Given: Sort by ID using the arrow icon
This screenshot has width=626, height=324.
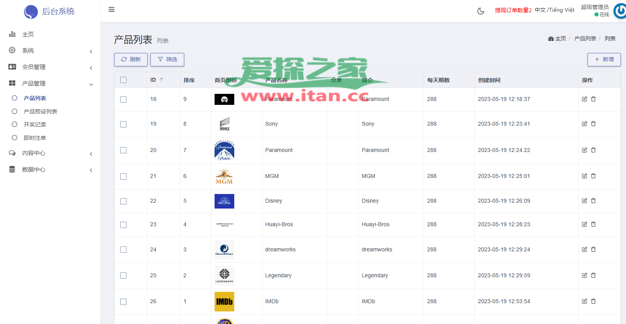Looking at the screenshot, I should point(161,80).
